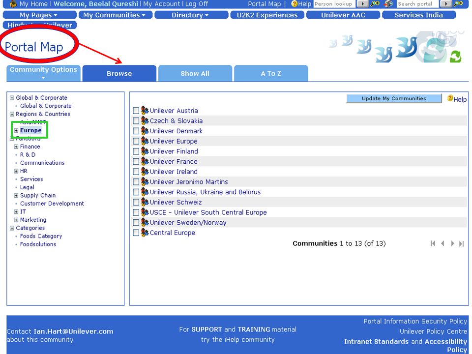Switch to the Browse tab

[x=119, y=73]
